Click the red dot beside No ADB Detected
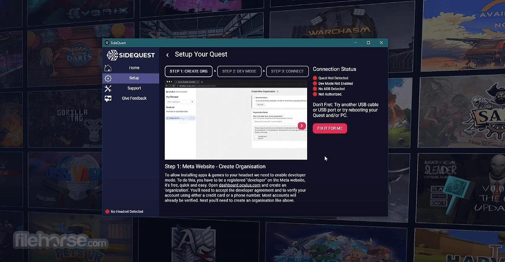 (x=315, y=89)
